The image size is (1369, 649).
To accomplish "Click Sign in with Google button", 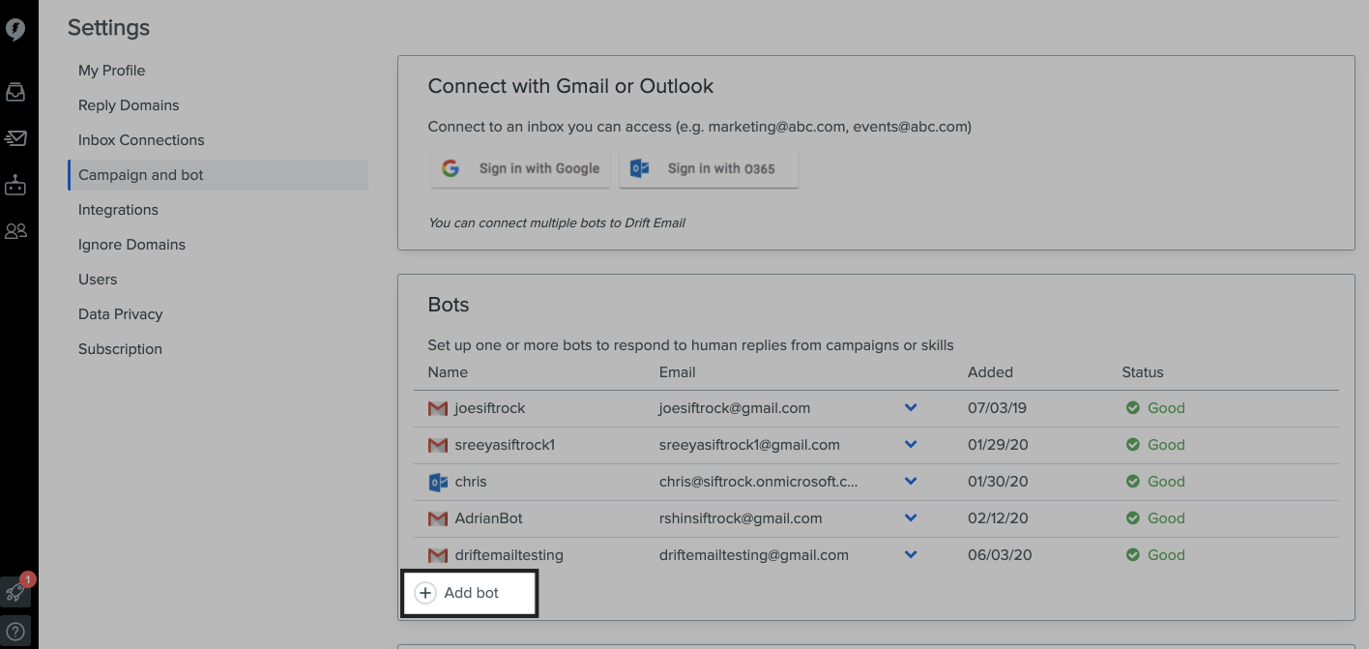I will point(520,168).
